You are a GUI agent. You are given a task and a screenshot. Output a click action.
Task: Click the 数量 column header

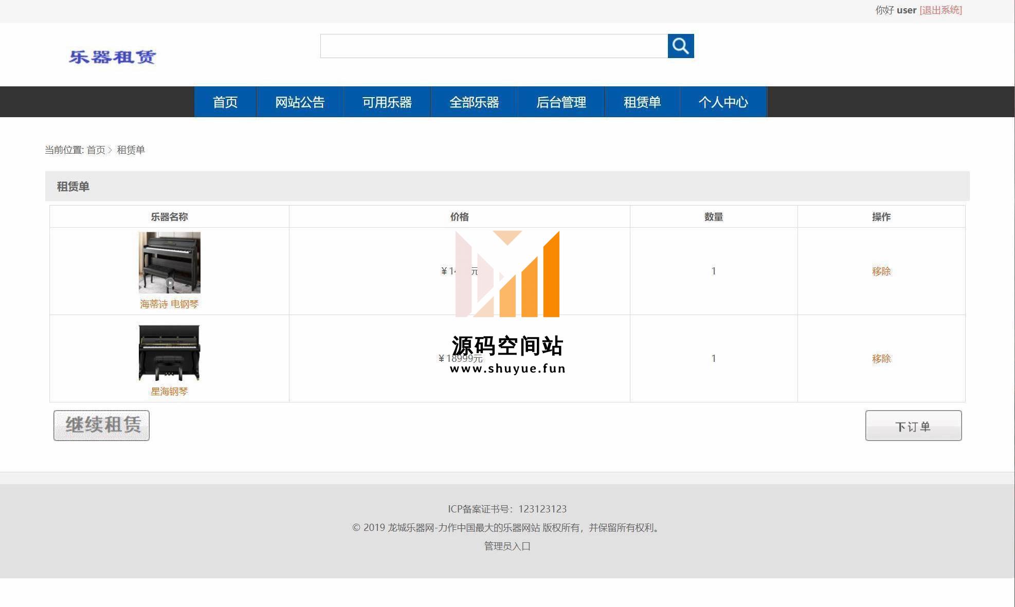(714, 217)
